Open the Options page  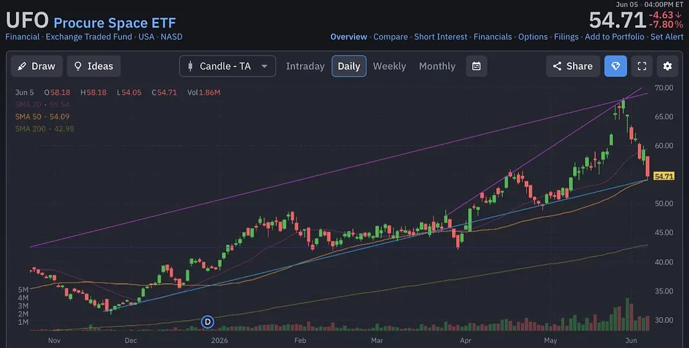(533, 37)
